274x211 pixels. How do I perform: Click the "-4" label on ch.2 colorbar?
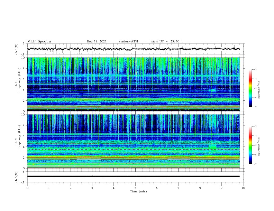pos(255,136)
